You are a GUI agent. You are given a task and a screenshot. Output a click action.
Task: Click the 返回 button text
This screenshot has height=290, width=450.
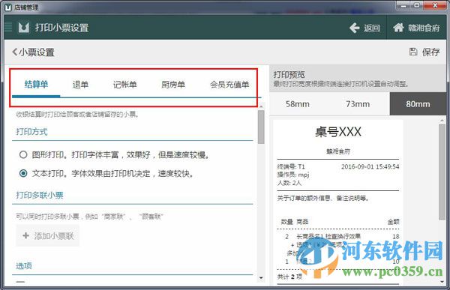pyautogui.click(x=372, y=28)
